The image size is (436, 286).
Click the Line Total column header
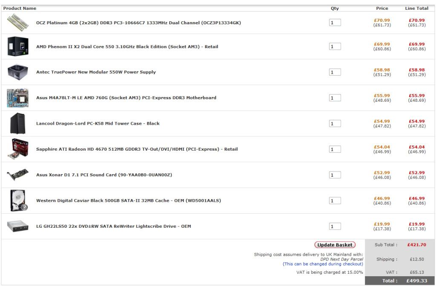click(x=416, y=9)
